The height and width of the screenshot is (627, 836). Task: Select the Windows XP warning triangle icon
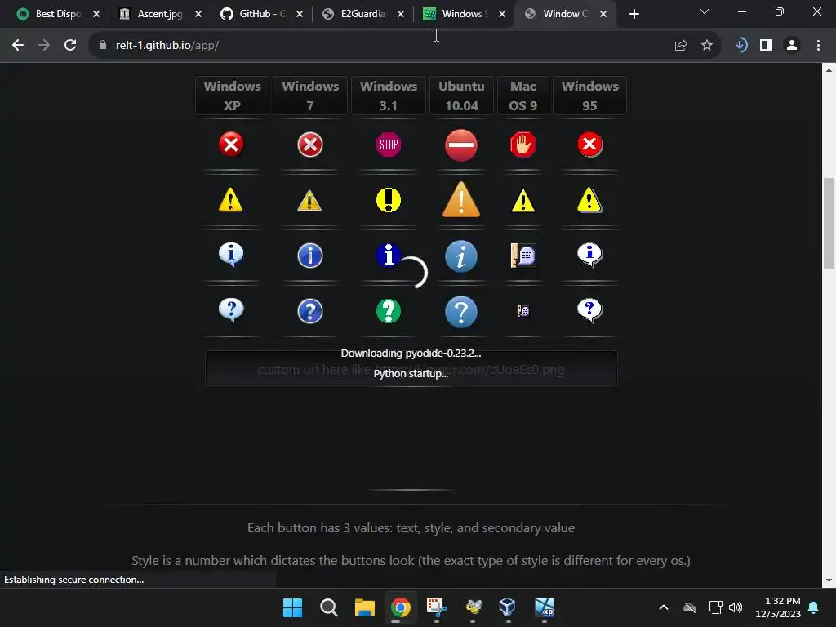click(x=231, y=200)
